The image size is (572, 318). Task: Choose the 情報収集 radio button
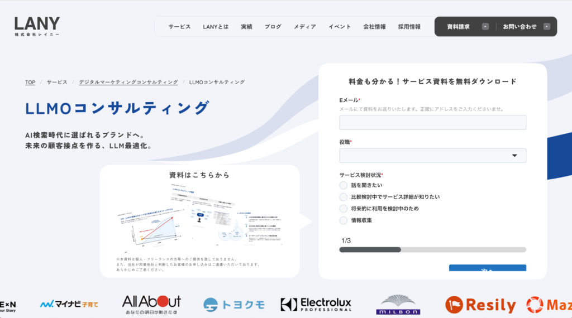pyautogui.click(x=344, y=220)
